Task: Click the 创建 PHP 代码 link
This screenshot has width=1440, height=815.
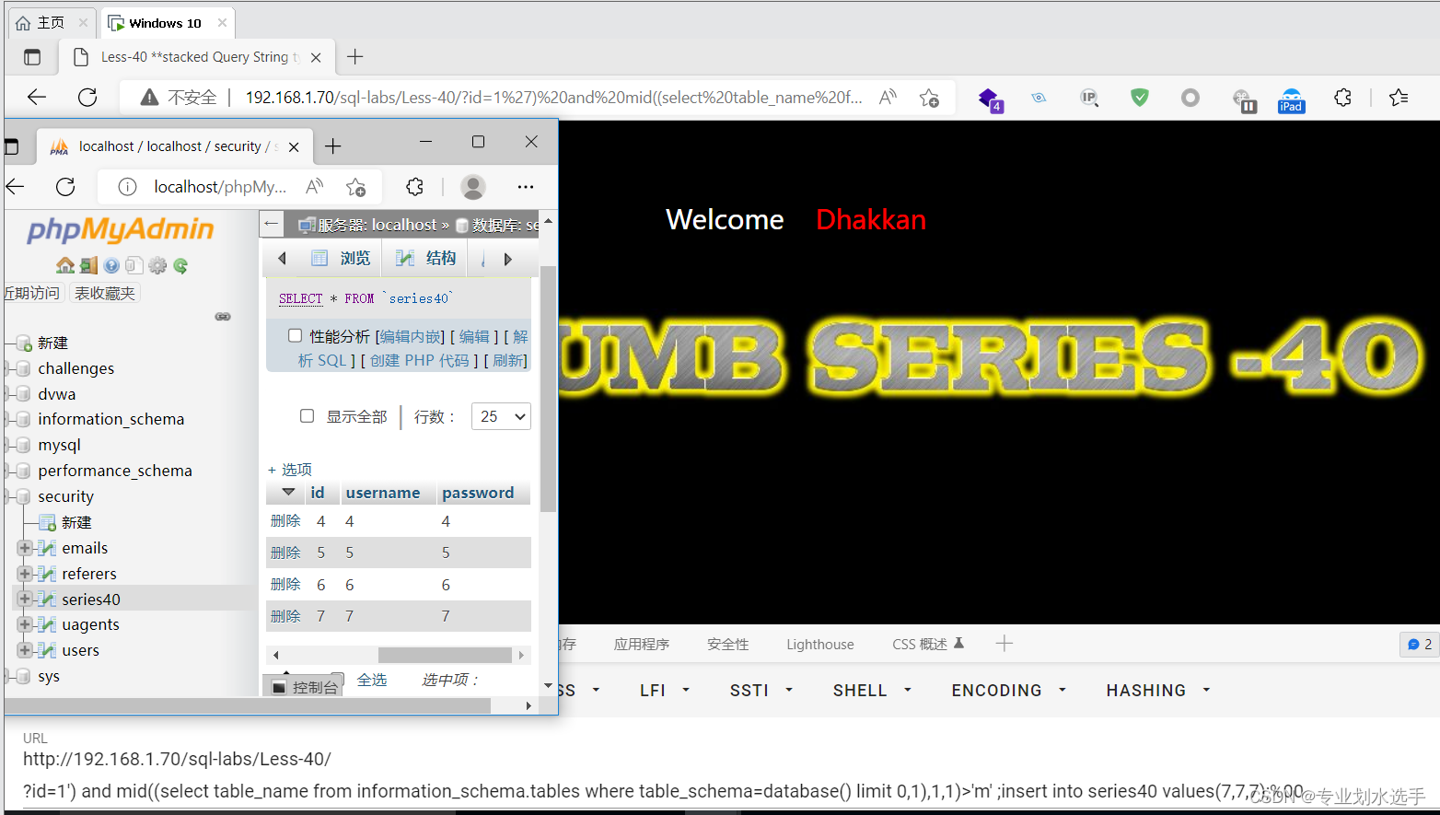Action: pyautogui.click(x=420, y=360)
